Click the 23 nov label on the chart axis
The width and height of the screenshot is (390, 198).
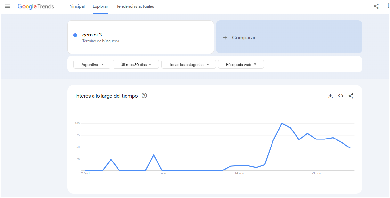[316, 173]
